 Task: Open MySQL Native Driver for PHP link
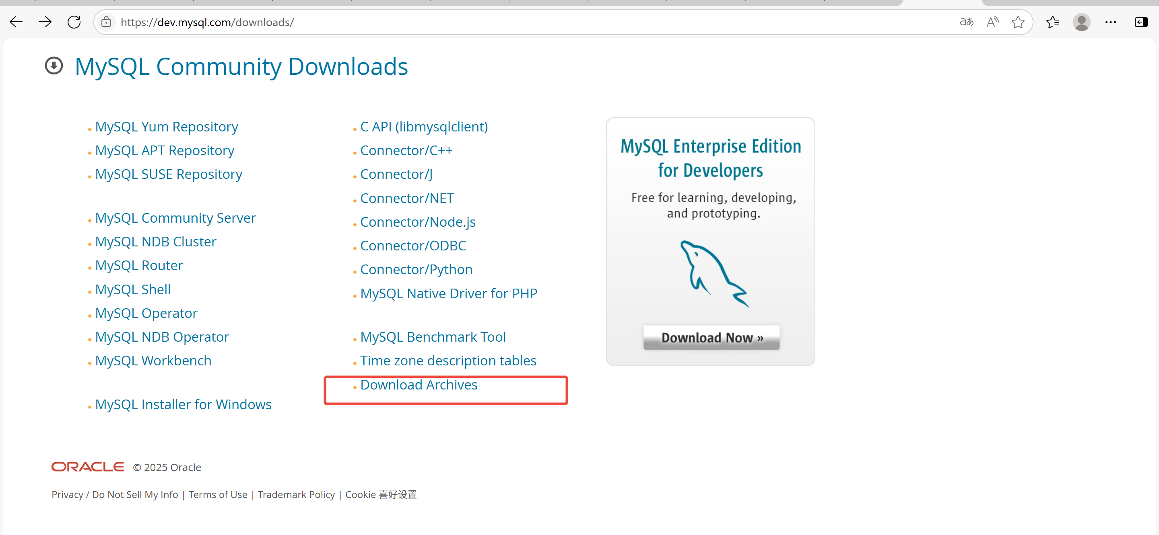point(449,293)
